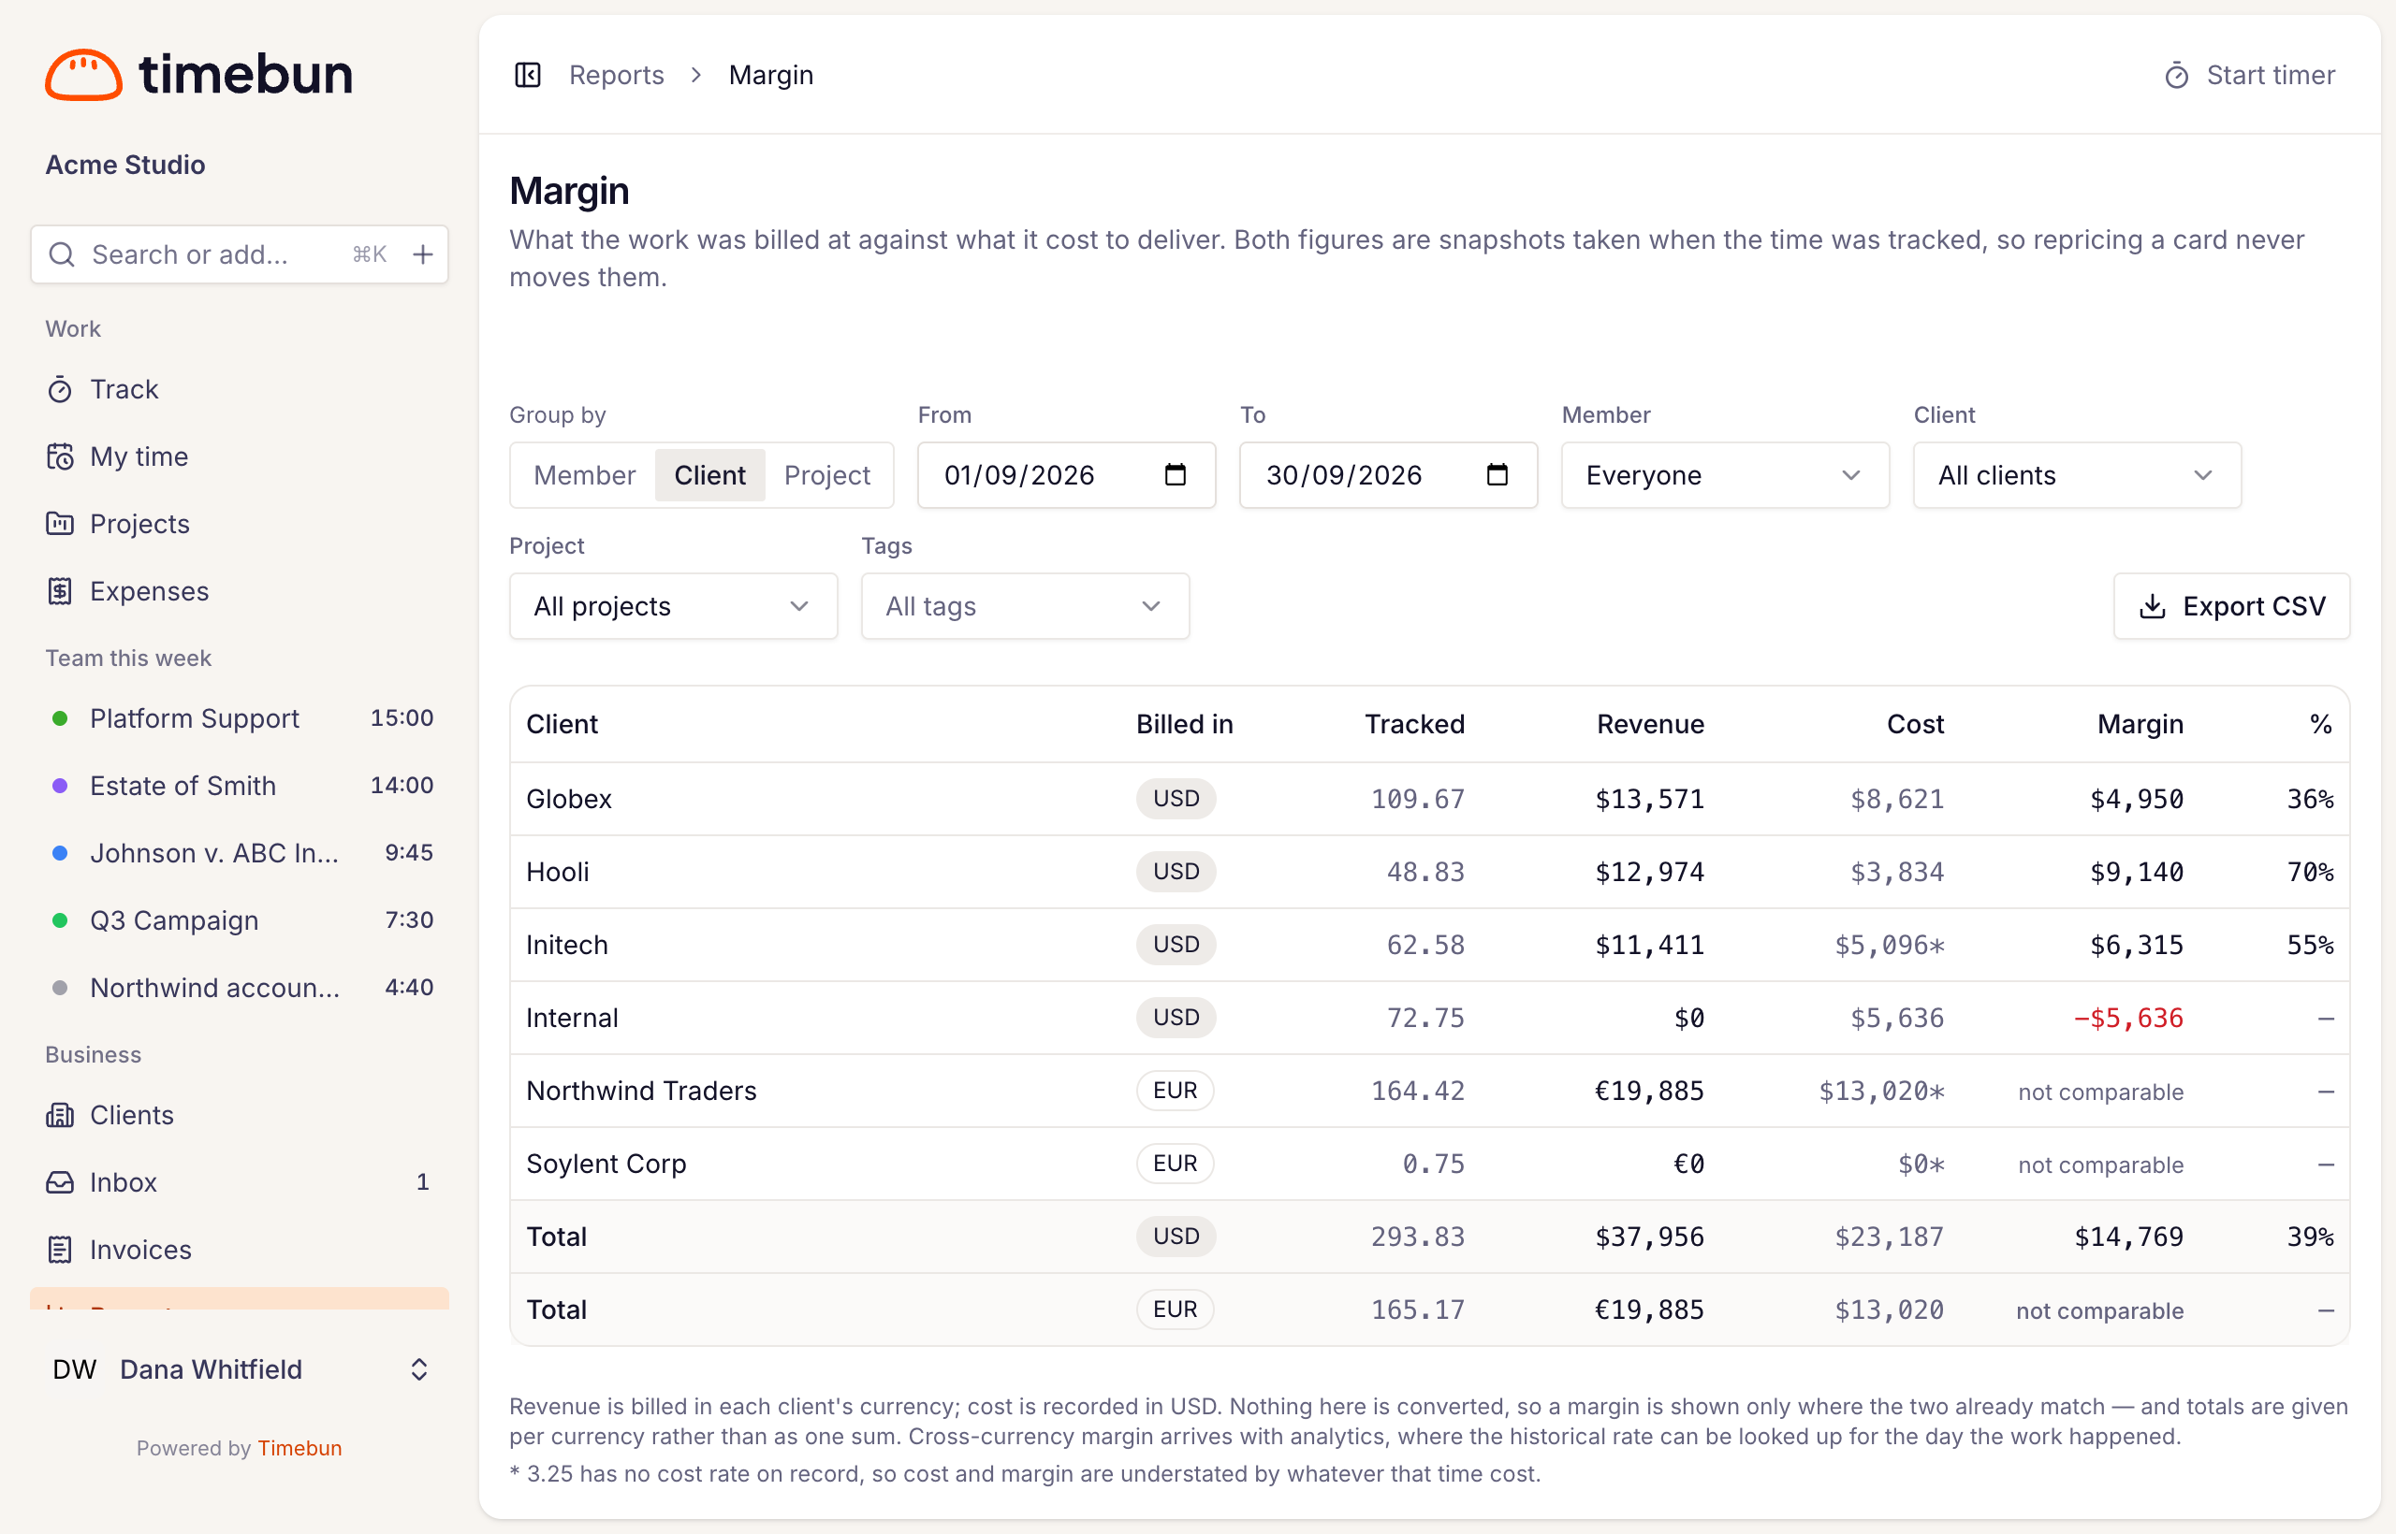2396x1534 pixels.
Task: Select the Globex client row
Action: point(1429,799)
